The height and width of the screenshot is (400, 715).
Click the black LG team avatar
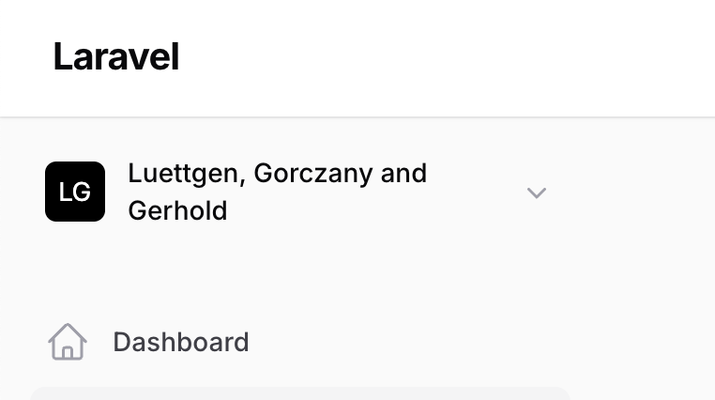[x=75, y=192]
